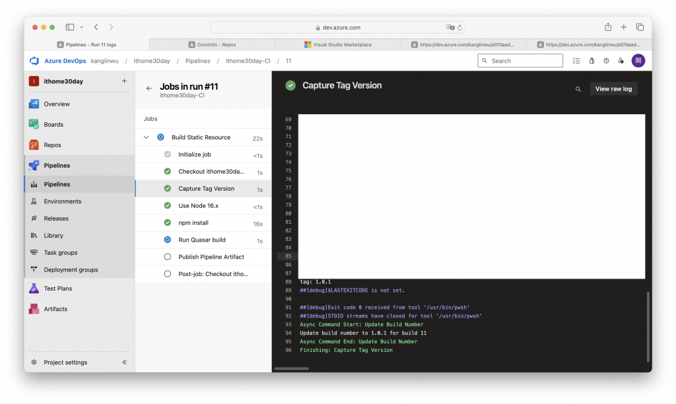Select the Build Static Resource job
Screen dimensions: 676x404
[203, 137]
